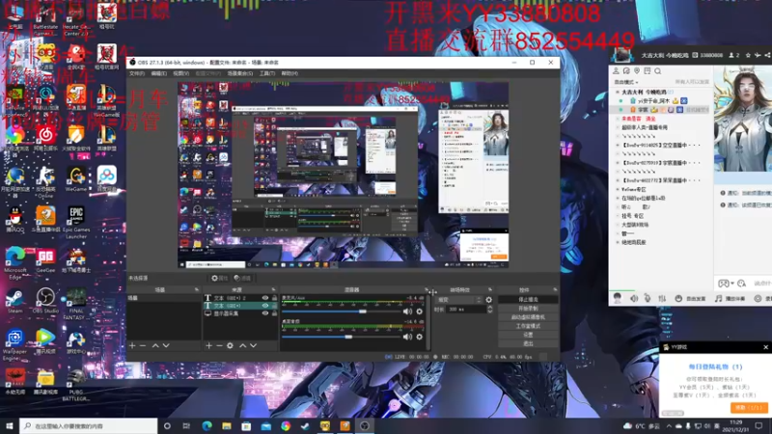This screenshot has height=434, width=772.
Task: Remove selected scene with the minus icon in Scenes panel
Action: 143,346
